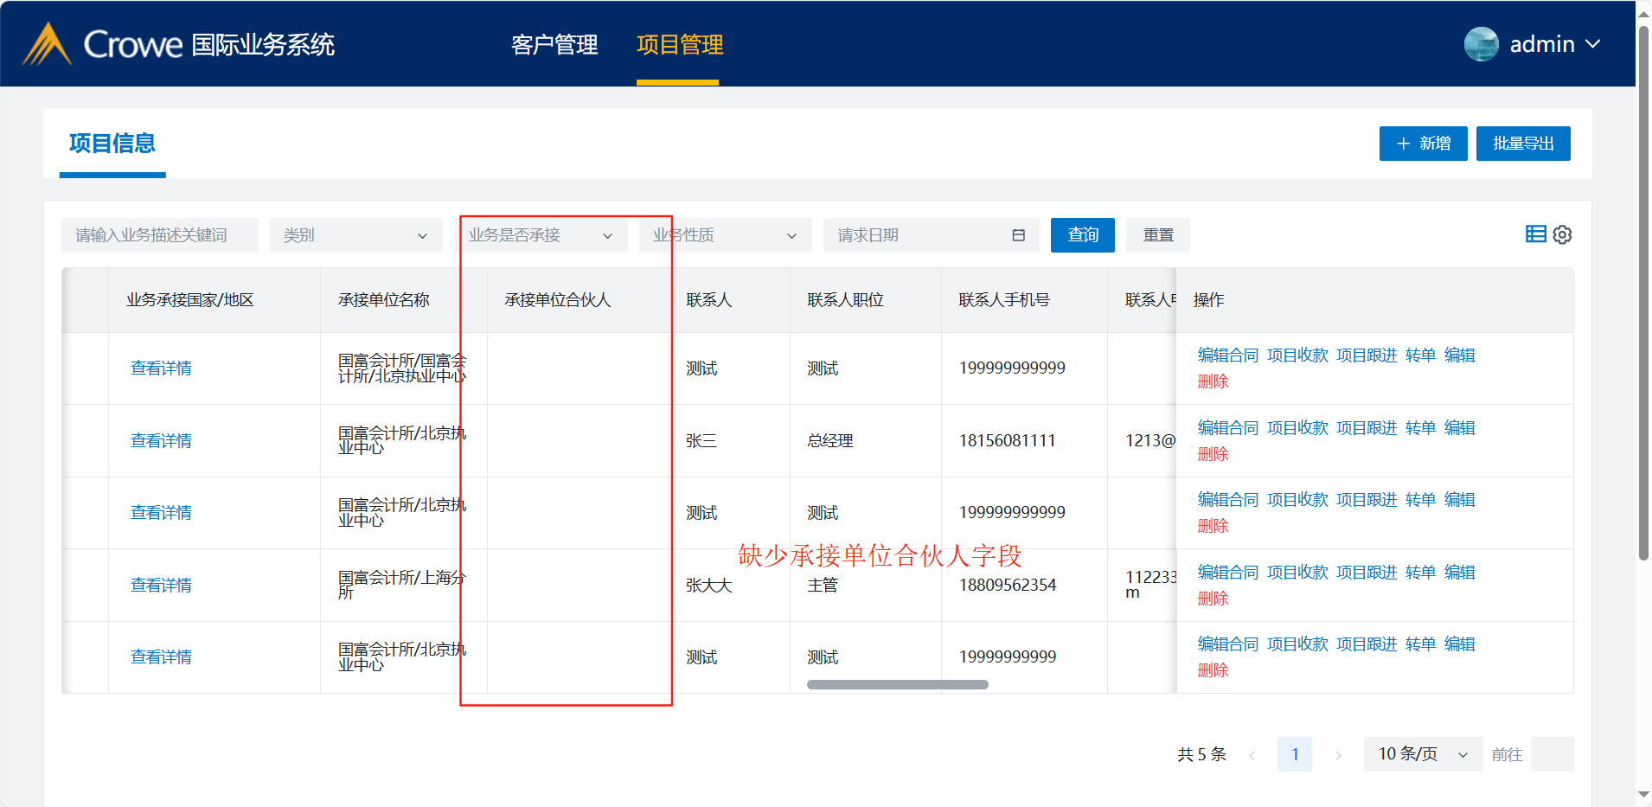Click the admin avatar image
Screen dimensions: 1652x807
(x=1481, y=44)
